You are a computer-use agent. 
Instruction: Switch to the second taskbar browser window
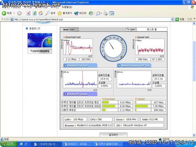tap(77, 144)
